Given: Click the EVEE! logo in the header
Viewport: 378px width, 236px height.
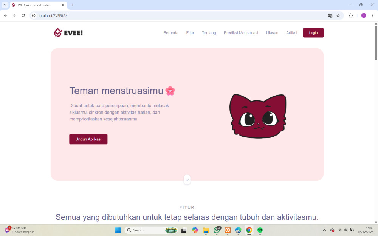Looking at the screenshot, I should coord(68,33).
